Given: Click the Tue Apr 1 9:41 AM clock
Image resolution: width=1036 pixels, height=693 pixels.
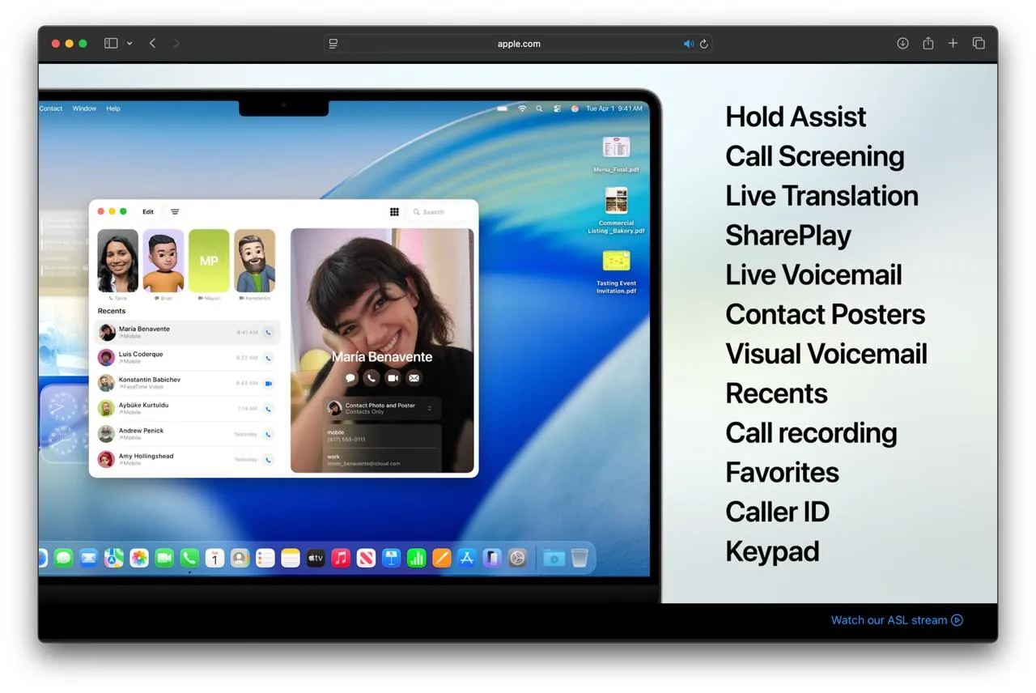Looking at the screenshot, I should 614,108.
